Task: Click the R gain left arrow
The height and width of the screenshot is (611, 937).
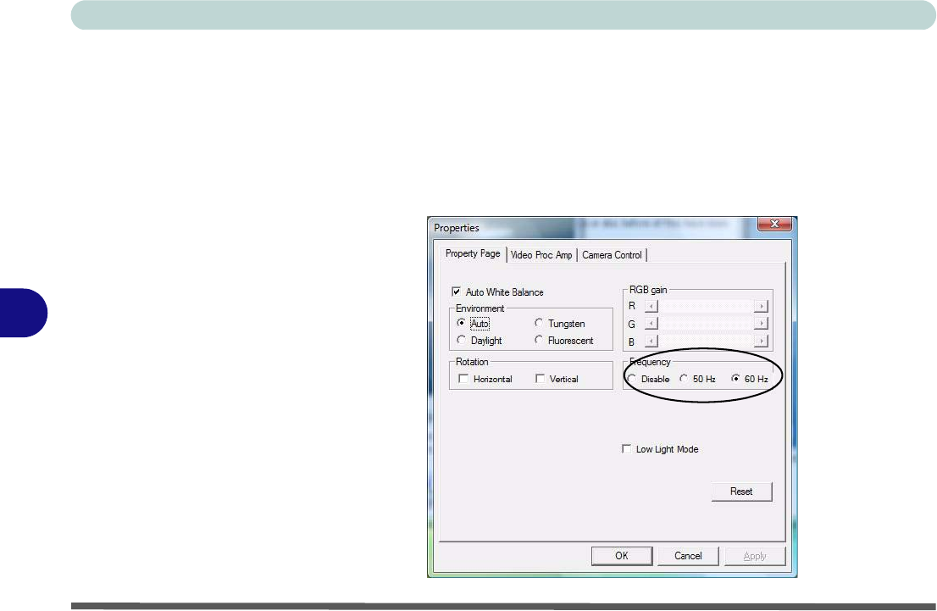Action: pyautogui.click(x=651, y=306)
